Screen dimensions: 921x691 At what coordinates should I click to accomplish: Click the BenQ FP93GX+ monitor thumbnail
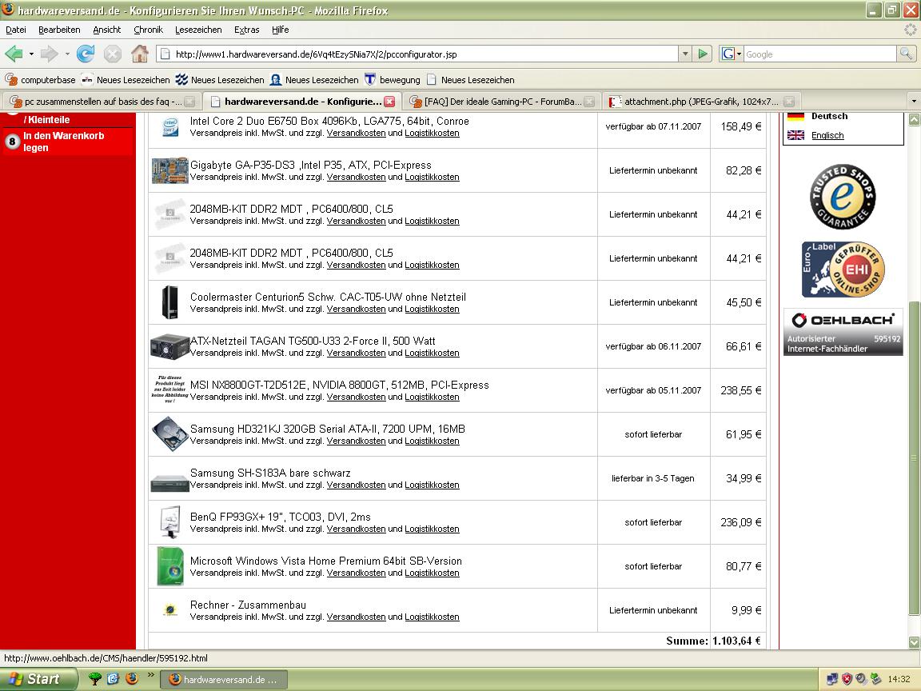click(169, 521)
